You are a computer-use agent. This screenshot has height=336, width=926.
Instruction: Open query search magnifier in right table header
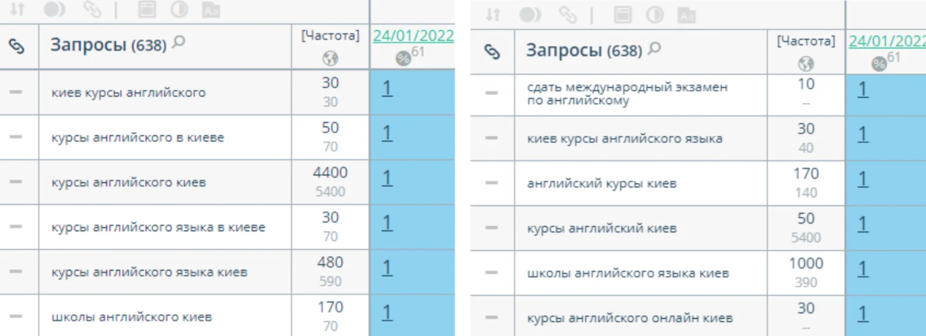655,48
